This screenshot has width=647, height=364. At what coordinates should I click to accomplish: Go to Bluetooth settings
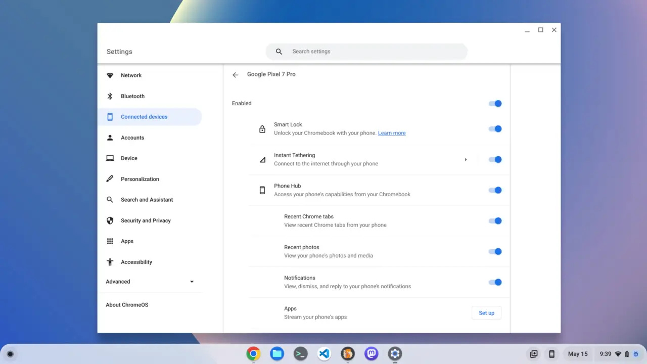(150, 96)
